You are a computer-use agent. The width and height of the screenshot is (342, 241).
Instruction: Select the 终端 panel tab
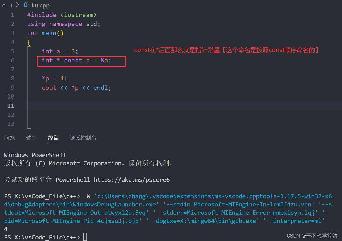pos(53,138)
